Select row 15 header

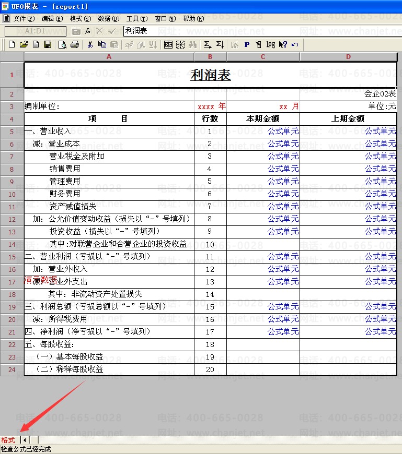point(12,257)
